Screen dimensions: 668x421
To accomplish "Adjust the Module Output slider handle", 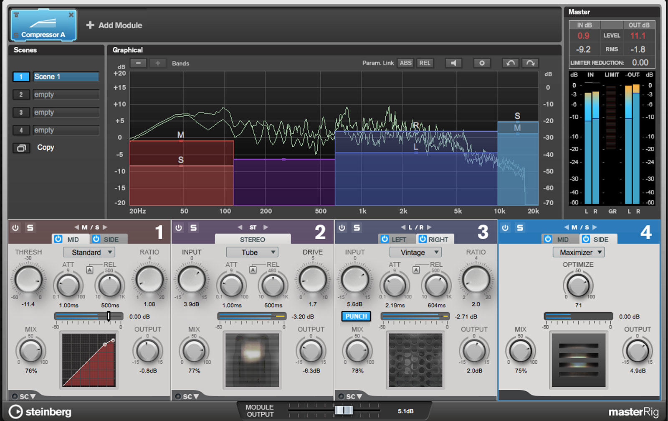I will click(x=344, y=410).
